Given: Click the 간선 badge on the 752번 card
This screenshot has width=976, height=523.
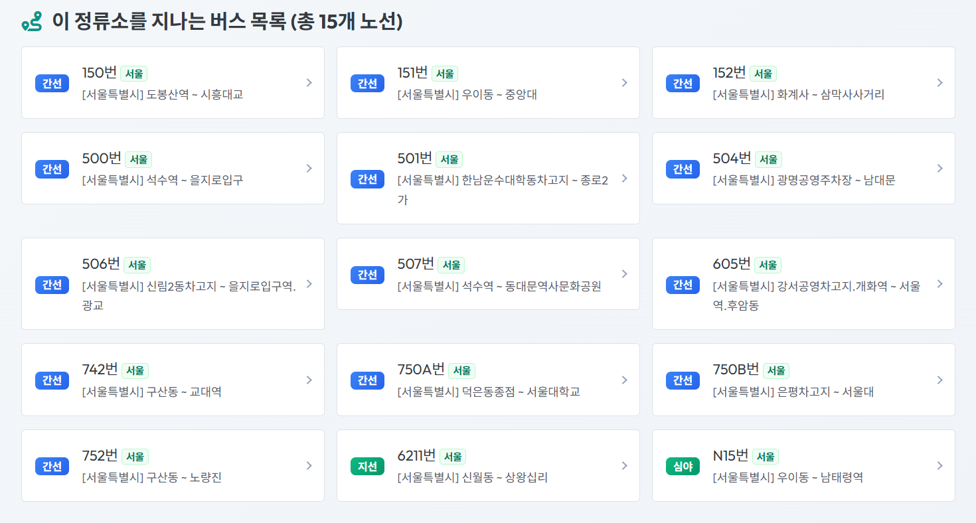Looking at the screenshot, I should point(52,466).
